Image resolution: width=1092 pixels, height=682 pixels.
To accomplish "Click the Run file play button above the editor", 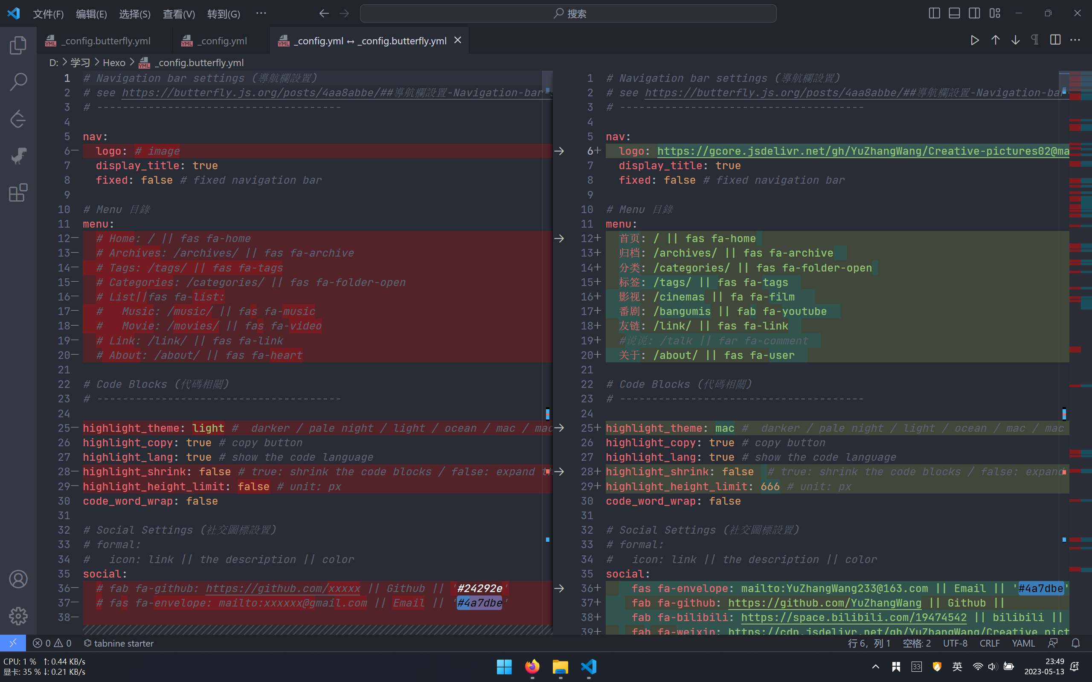I will [974, 40].
